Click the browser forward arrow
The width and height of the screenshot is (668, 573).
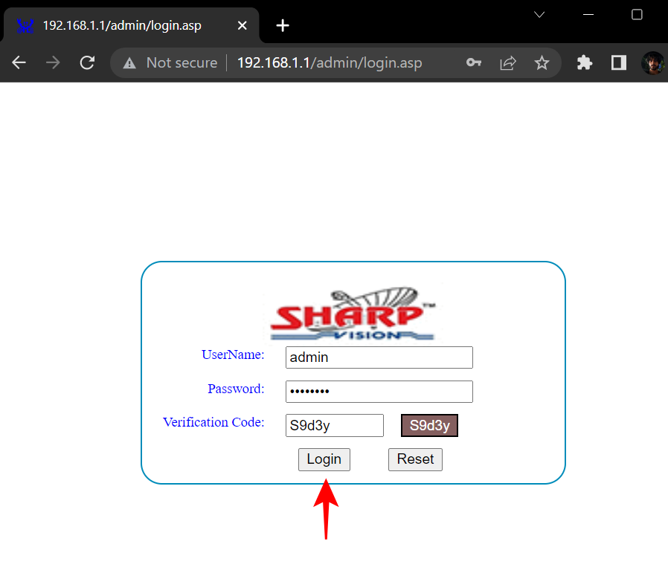[53, 63]
